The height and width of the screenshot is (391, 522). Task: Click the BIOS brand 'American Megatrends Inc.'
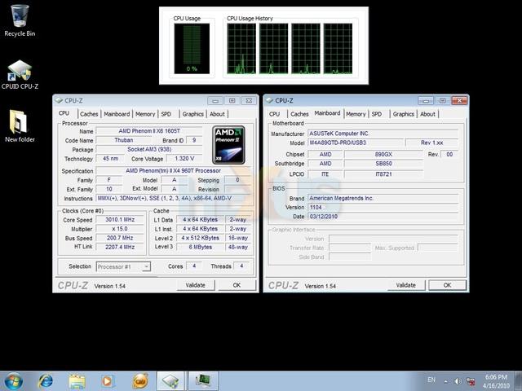pyautogui.click(x=383, y=198)
